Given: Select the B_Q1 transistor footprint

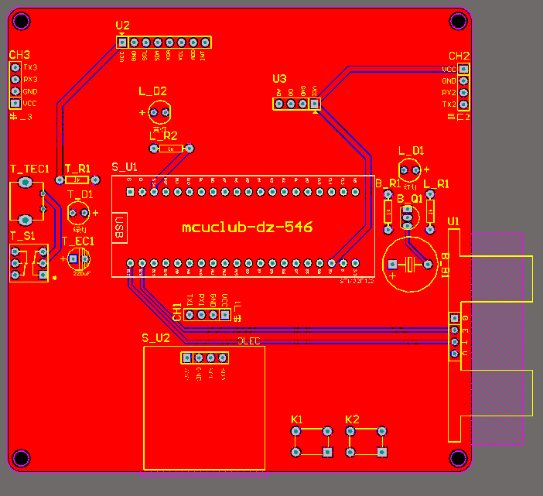Looking at the screenshot, I should tap(408, 217).
